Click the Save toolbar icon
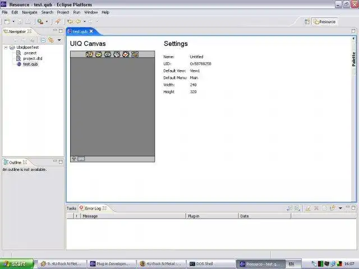Viewport: 359px width, 269px height. click(20, 21)
